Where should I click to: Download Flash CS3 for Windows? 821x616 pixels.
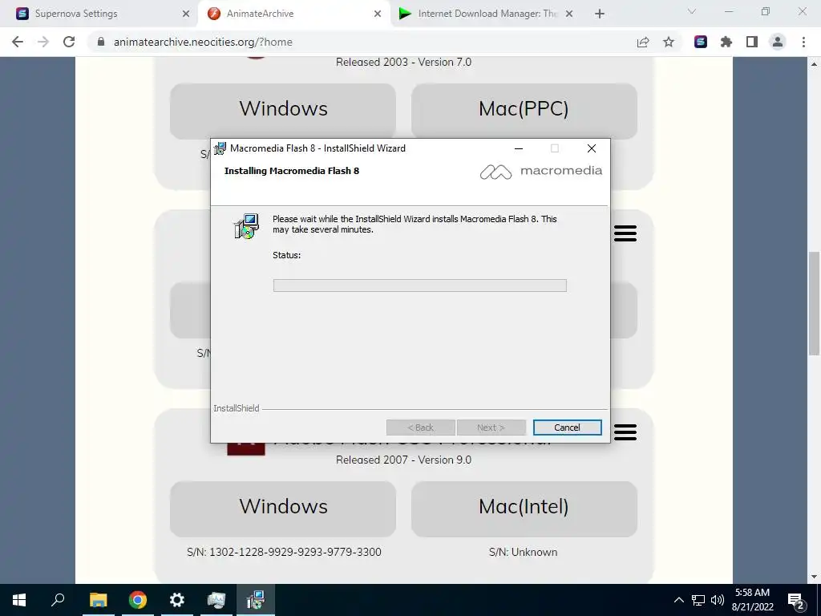283,509
